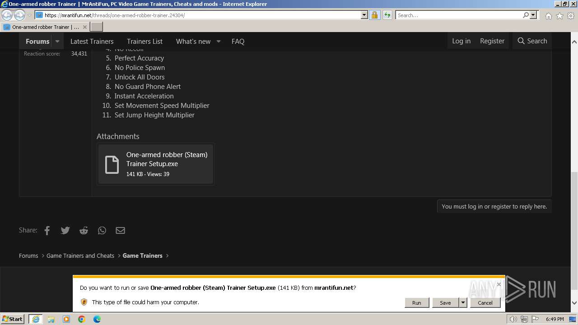Go to Latest Trainers
This screenshot has height=325, width=578.
pyautogui.click(x=92, y=42)
